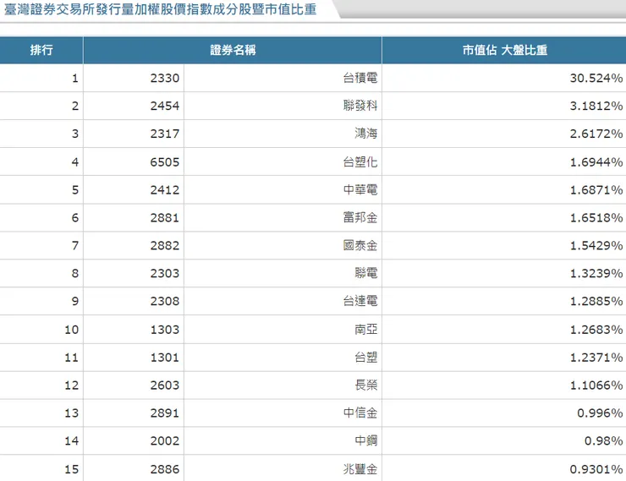
Task: Select weight value 30.524%
Action: 596,78
